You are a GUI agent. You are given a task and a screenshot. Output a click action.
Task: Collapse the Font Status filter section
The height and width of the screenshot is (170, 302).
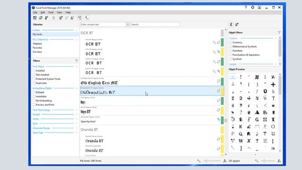pos(76,67)
